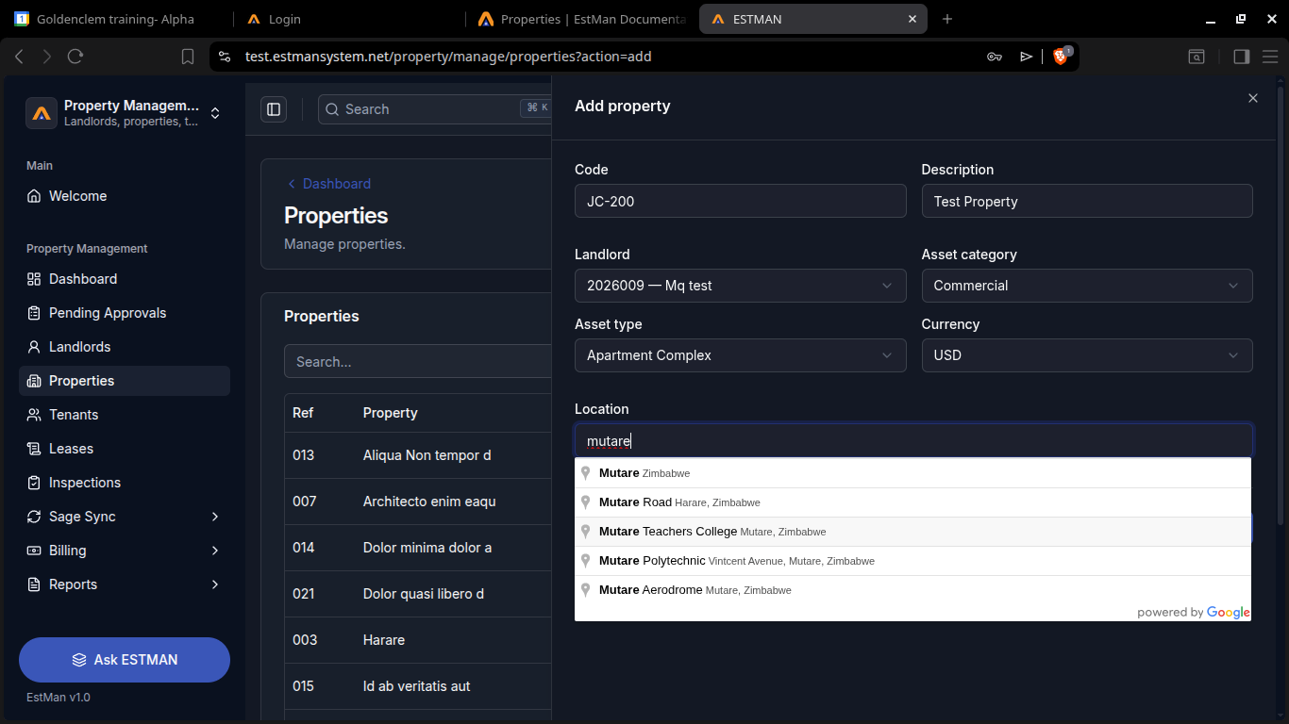Choose Mutare Polytechnic suggestion
The height and width of the screenshot is (724, 1289).
[x=912, y=561]
